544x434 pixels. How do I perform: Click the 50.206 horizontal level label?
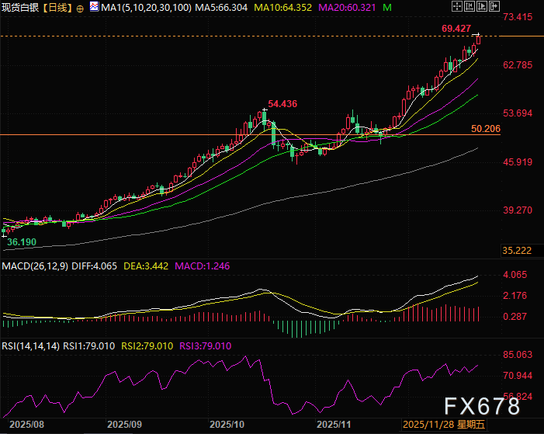tap(484, 127)
